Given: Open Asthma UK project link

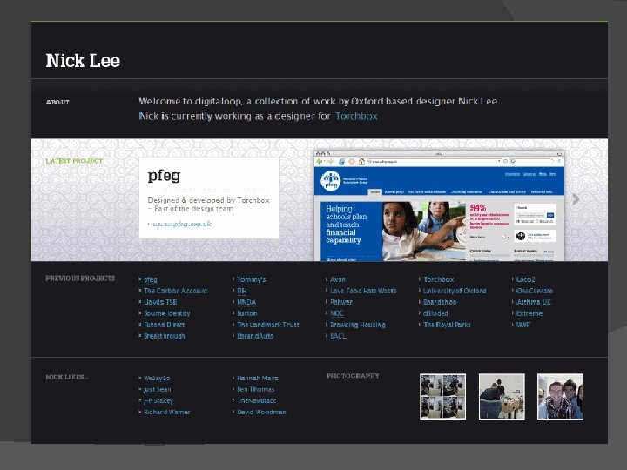Looking at the screenshot, I should [x=533, y=302].
